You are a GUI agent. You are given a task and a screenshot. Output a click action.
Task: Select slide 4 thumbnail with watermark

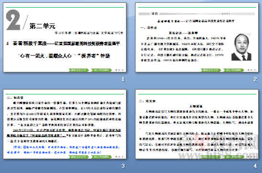[x=197, y=124]
